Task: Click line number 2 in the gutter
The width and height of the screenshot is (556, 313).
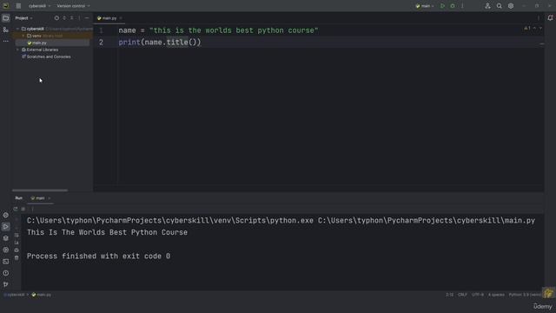Action: click(101, 43)
